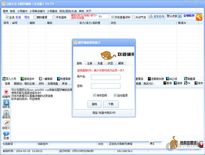Uncheck the 保存密码 checkbox

(x=95, y=95)
